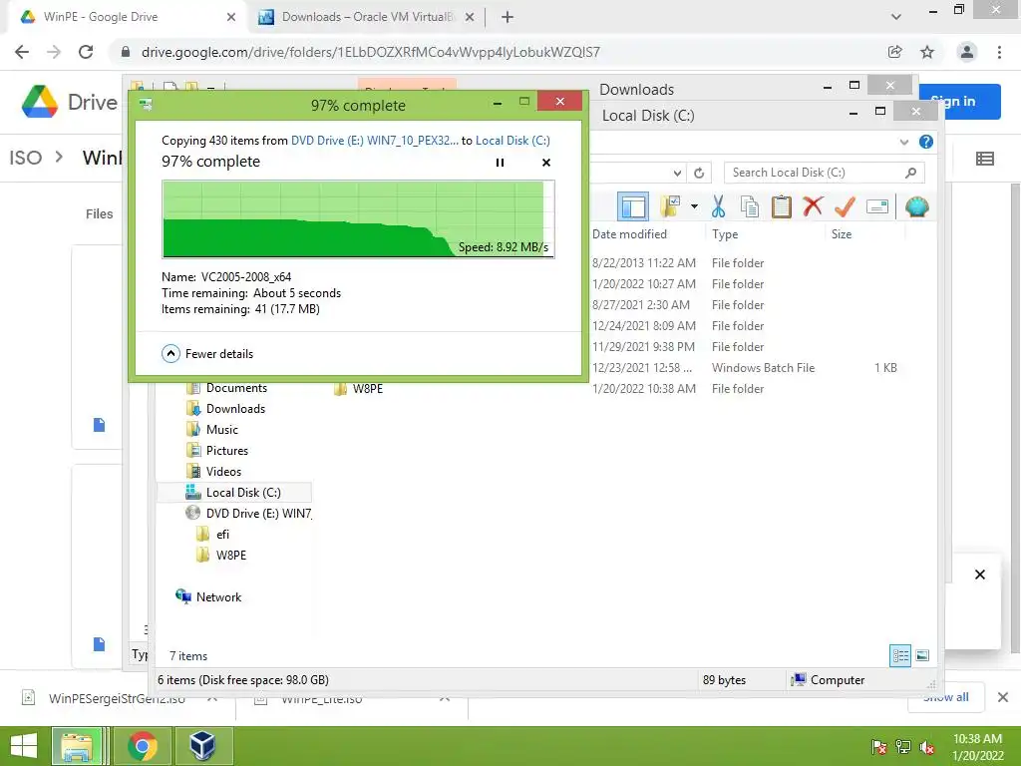Open Chrome tab search chevron
This screenshot has height=766, width=1021.
(896, 17)
